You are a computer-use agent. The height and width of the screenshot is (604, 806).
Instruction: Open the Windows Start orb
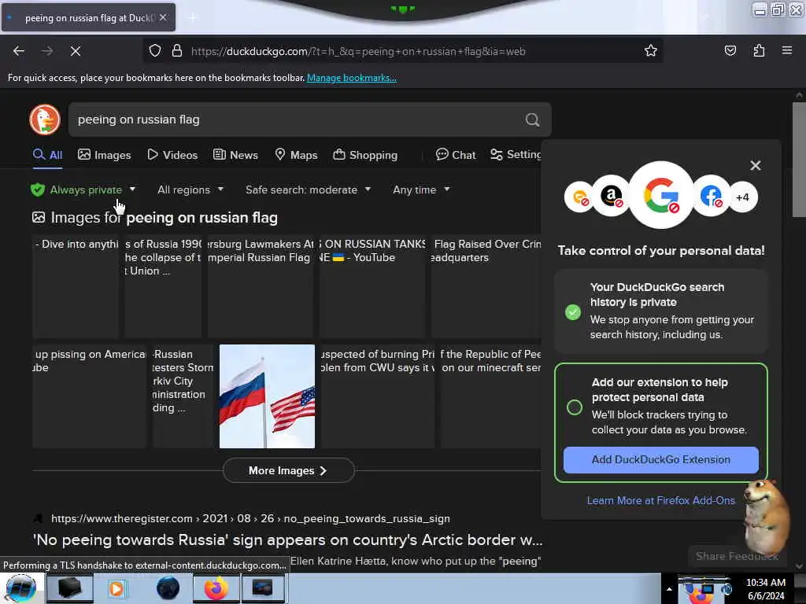[x=21, y=588]
